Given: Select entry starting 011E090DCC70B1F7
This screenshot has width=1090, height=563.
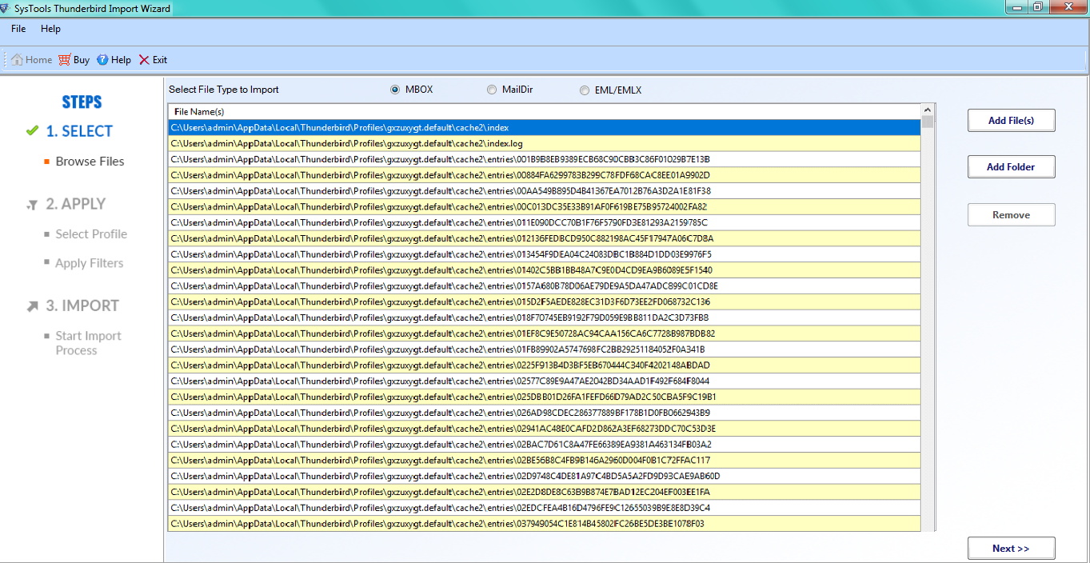Looking at the screenshot, I should (x=544, y=222).
